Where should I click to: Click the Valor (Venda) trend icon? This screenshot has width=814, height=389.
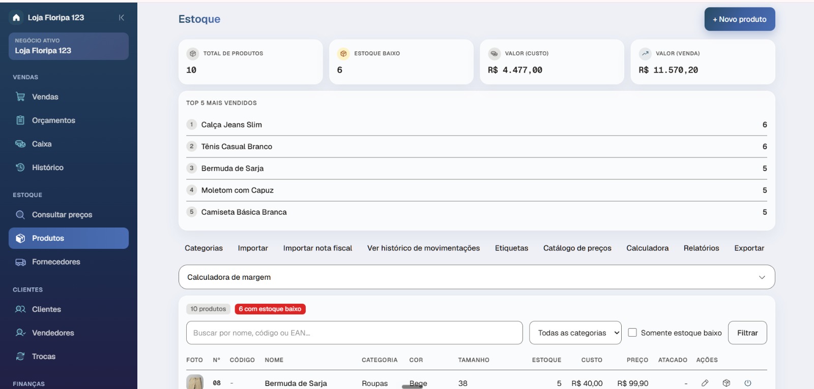tap(645, 53)
